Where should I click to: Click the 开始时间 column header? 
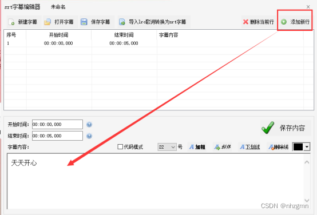pos(58,35)
